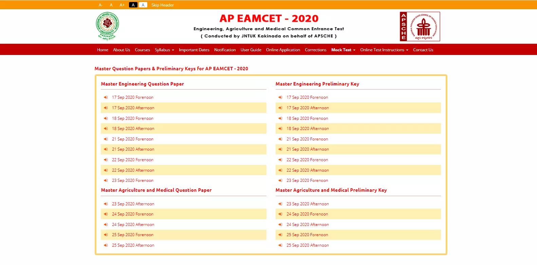The height and width of the screenshot is (265, 537).
Task: Increase font size with A+ button
Action: click(122, 5)
